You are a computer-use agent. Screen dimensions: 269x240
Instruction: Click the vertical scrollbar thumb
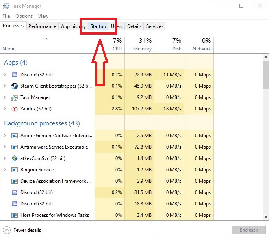[266, 75]
